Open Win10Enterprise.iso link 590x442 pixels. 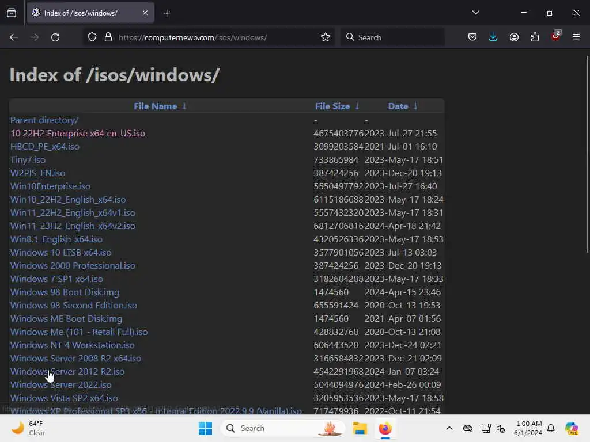pos(51,186)
